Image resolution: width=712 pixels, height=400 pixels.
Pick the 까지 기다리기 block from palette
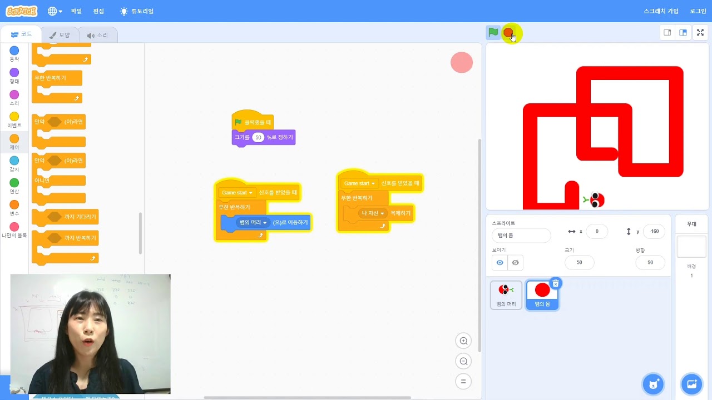click(65, 217)
